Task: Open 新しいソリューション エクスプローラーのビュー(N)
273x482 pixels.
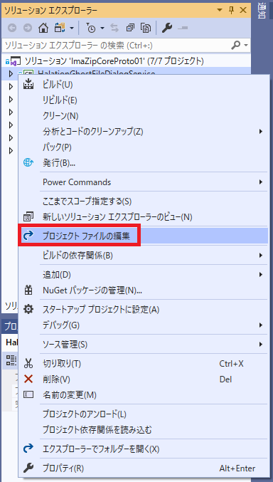Action: 143,217
